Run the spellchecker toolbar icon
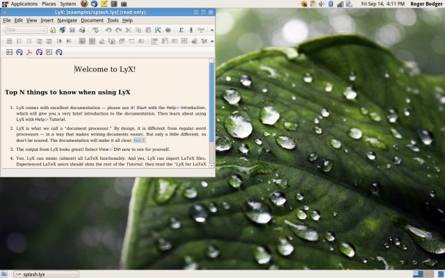445x278 pixels. (x=96, y=30)
